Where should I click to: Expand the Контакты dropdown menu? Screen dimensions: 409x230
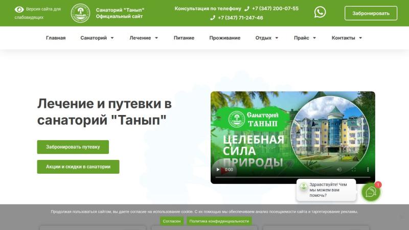click(x=347, y=38)
